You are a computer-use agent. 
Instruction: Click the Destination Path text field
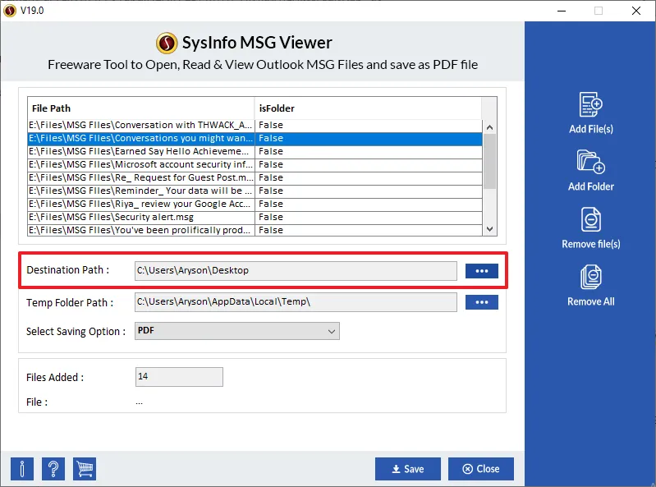(x=296, y=271)
